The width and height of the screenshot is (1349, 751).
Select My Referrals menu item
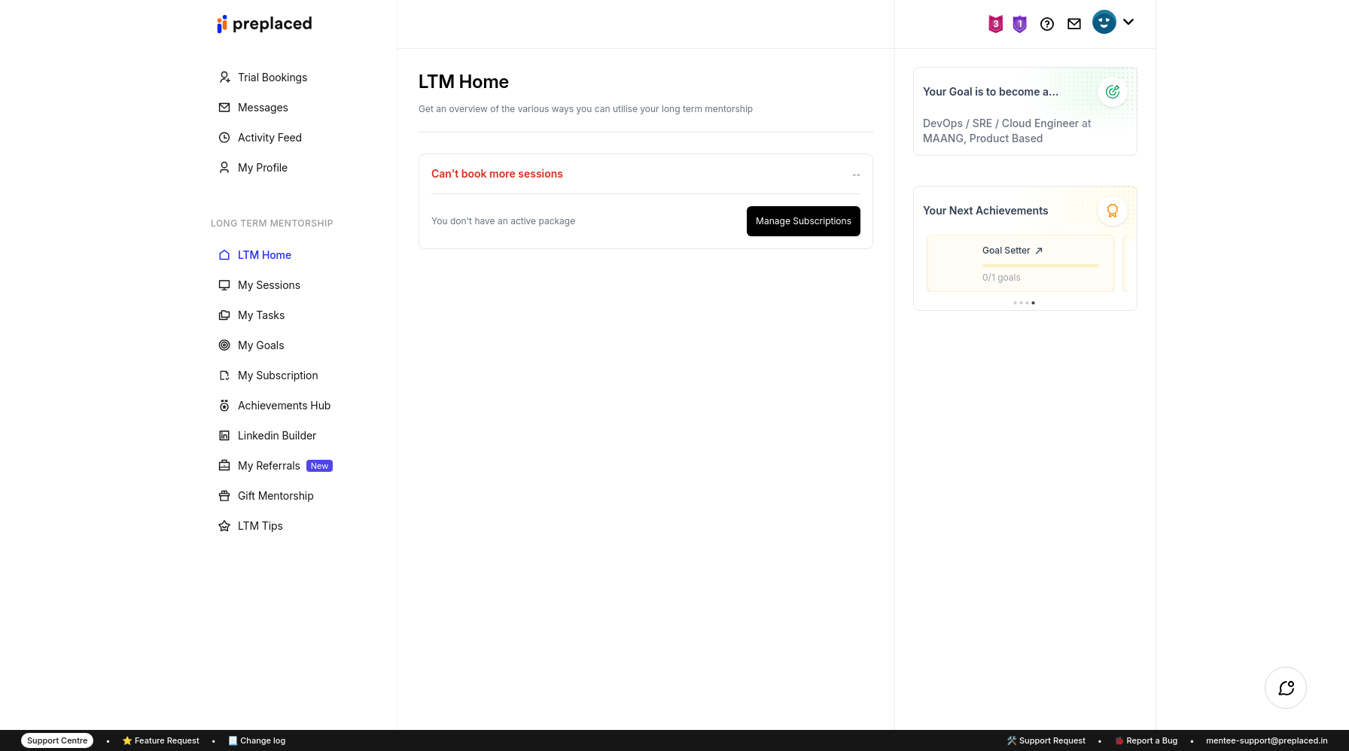click(x=269, y=466)
